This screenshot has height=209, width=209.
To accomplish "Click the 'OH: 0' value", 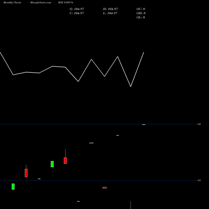I will point(141,13).
